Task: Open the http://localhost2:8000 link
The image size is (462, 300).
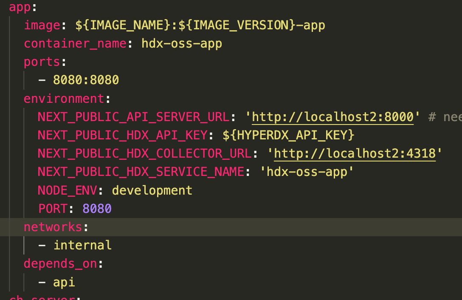Action: pyautogui.click(x=331, y=117)
